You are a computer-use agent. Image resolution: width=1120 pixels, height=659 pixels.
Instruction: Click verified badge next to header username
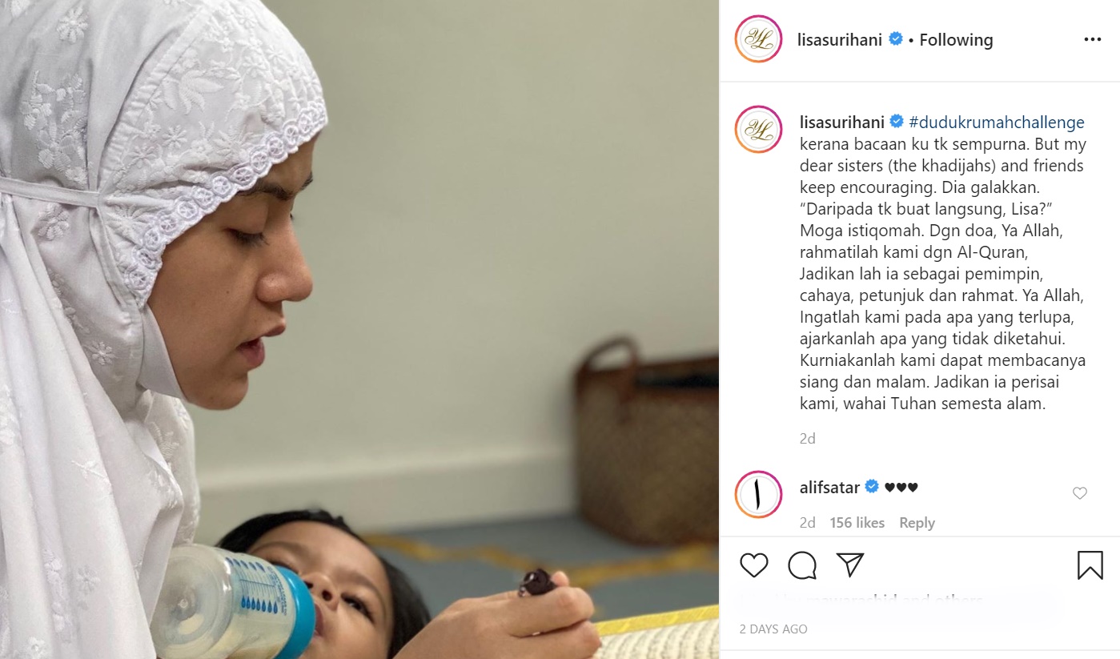tap(896, 39)
